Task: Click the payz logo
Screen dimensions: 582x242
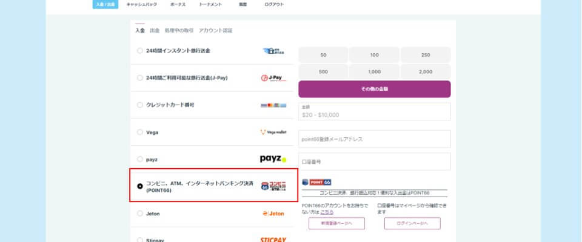Action: coord(273,159)
